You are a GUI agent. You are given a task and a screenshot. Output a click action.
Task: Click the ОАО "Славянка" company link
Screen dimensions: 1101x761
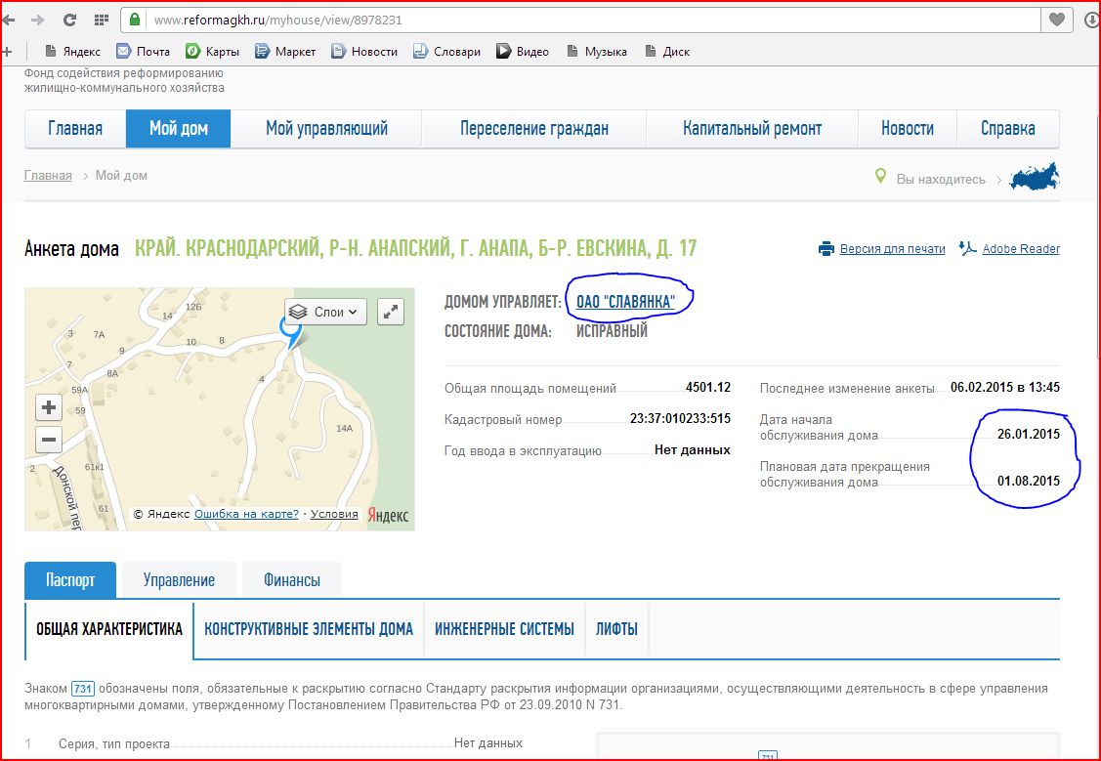625,302
